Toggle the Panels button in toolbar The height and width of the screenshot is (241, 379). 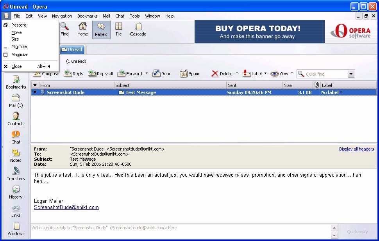click(101, 30)
